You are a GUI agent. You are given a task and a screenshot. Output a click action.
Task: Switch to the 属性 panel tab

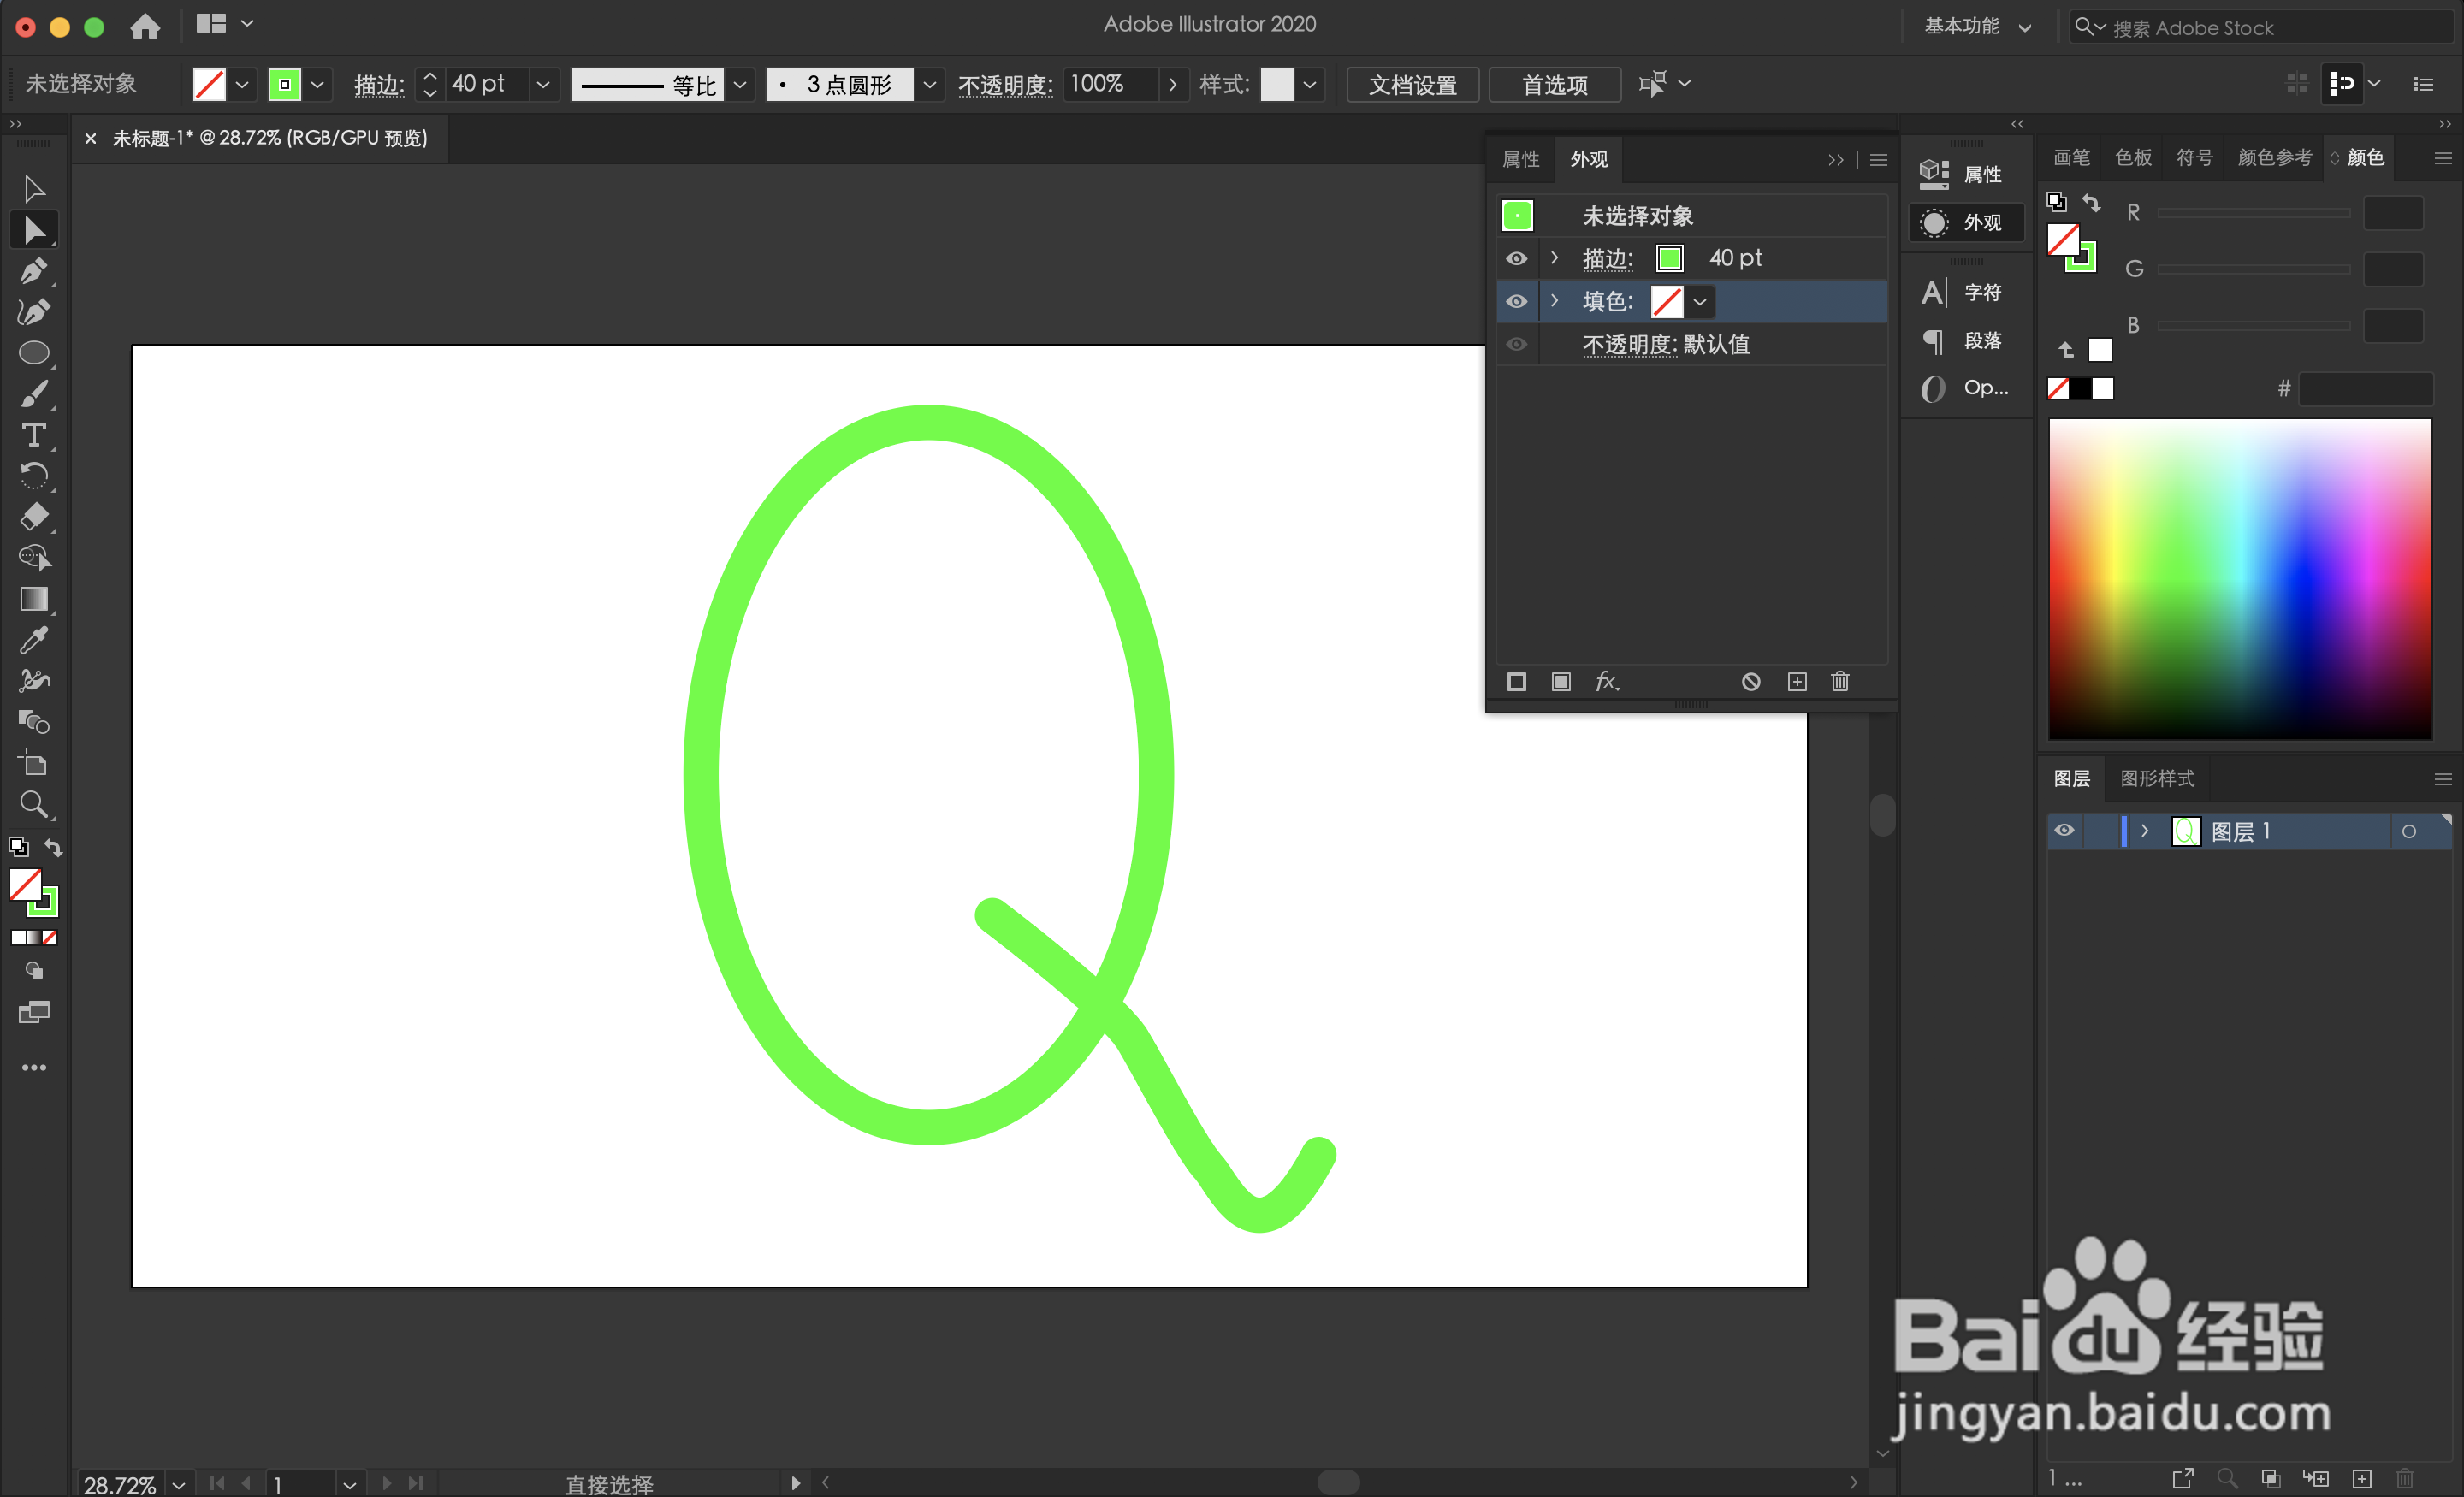[1520, 158]
